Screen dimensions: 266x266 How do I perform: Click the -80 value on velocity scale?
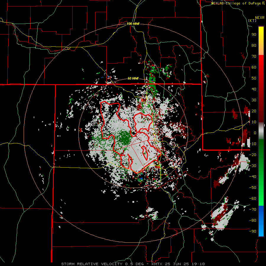point(253,220)
